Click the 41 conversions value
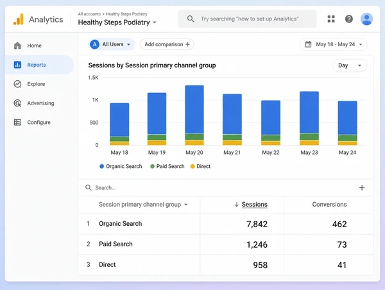This screenshot has height=290, width=385. click(342, 265)
